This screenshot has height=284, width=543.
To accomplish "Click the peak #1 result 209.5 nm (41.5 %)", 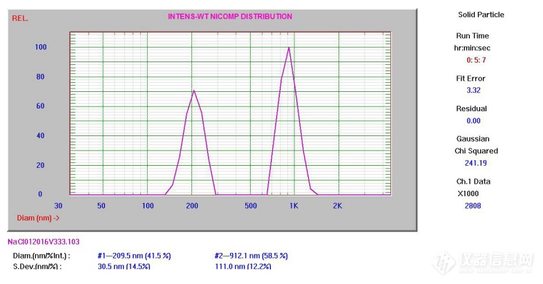I will 134,256.
